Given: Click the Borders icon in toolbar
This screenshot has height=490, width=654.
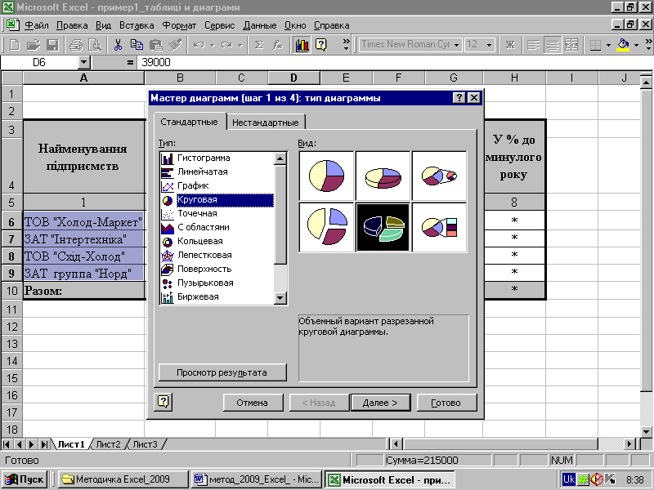Looking at the screenshot, I should (595, 45).
